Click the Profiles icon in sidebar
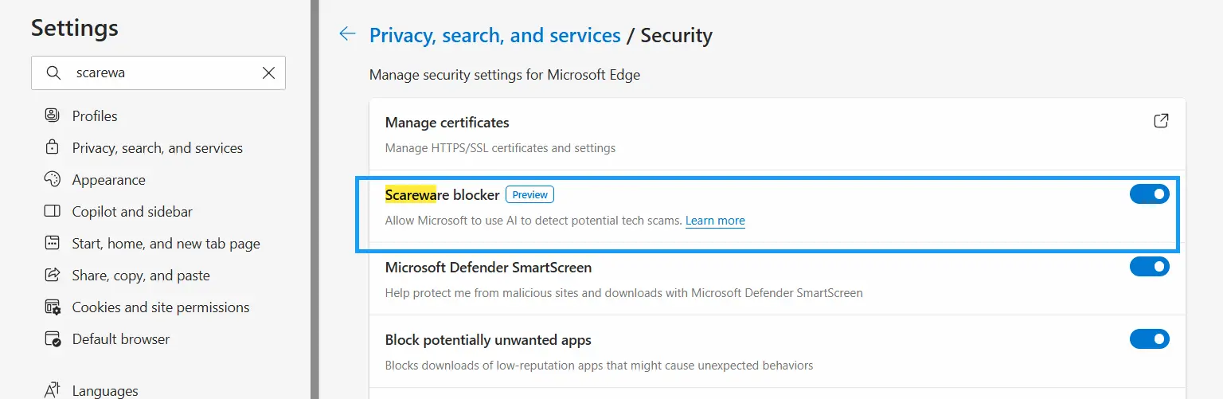Screen dimensions: 1223x399 tap(53, 115)
